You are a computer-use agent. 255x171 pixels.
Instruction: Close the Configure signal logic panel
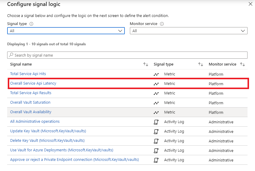coord(251,4)
